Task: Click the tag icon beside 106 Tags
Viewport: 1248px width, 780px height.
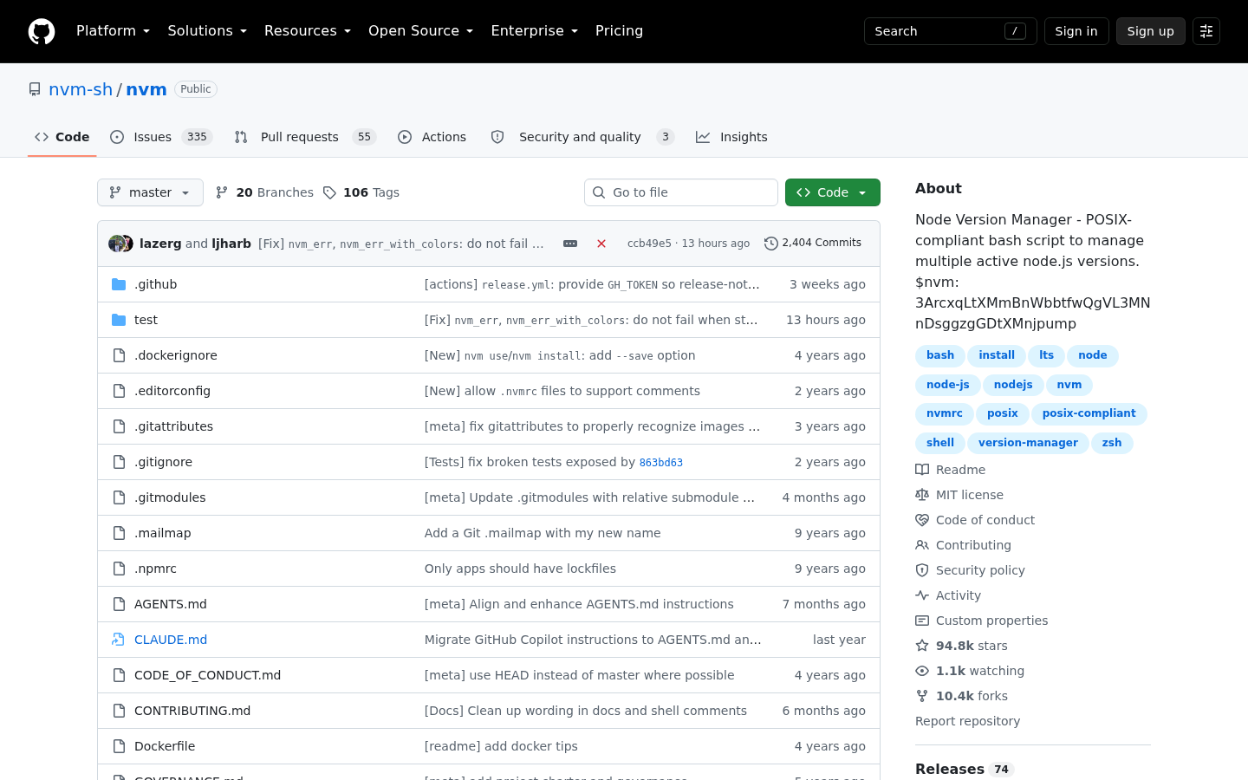Action: [329, 192]
